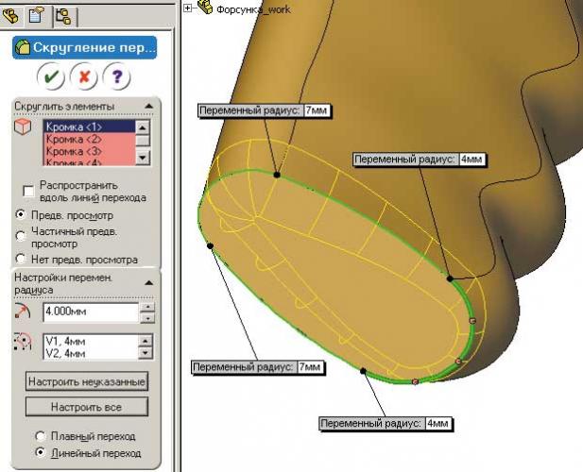This screenshot has height=472, width=583.
Task: Cancel the fillet with the red X
Action: click(x=84, y=77)
